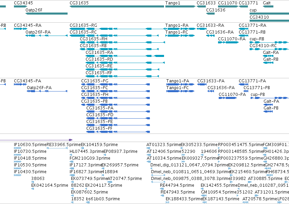Select the CG31633 gene label

click(206, 3)
